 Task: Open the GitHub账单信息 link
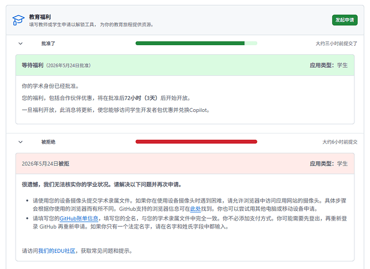point(79,218)
